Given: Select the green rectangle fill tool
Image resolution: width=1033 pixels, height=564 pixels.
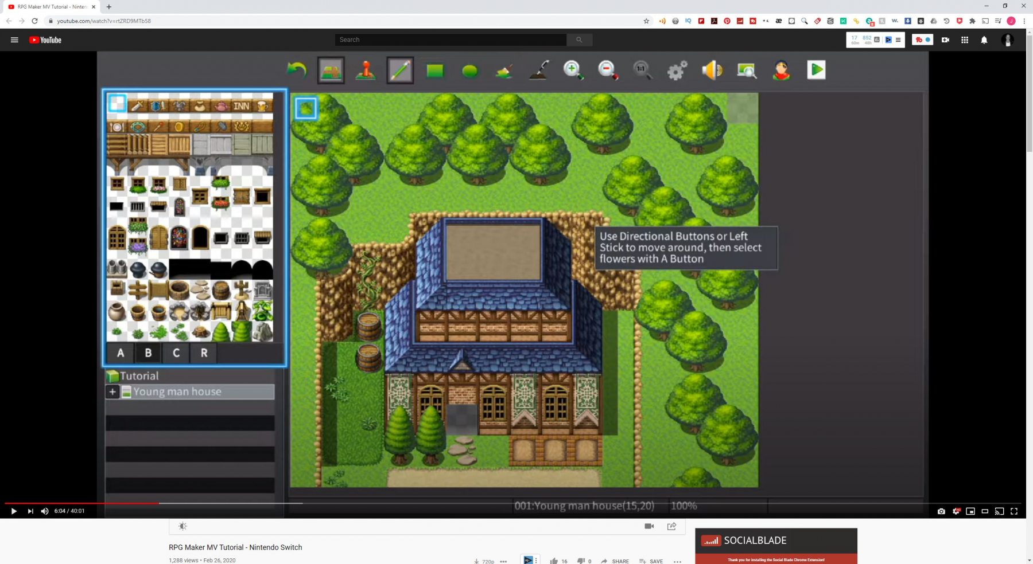Looking at the screenshot, I should [435, 70].
